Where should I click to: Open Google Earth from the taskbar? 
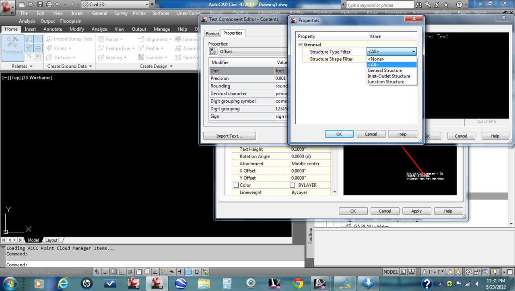coord(181,283)
